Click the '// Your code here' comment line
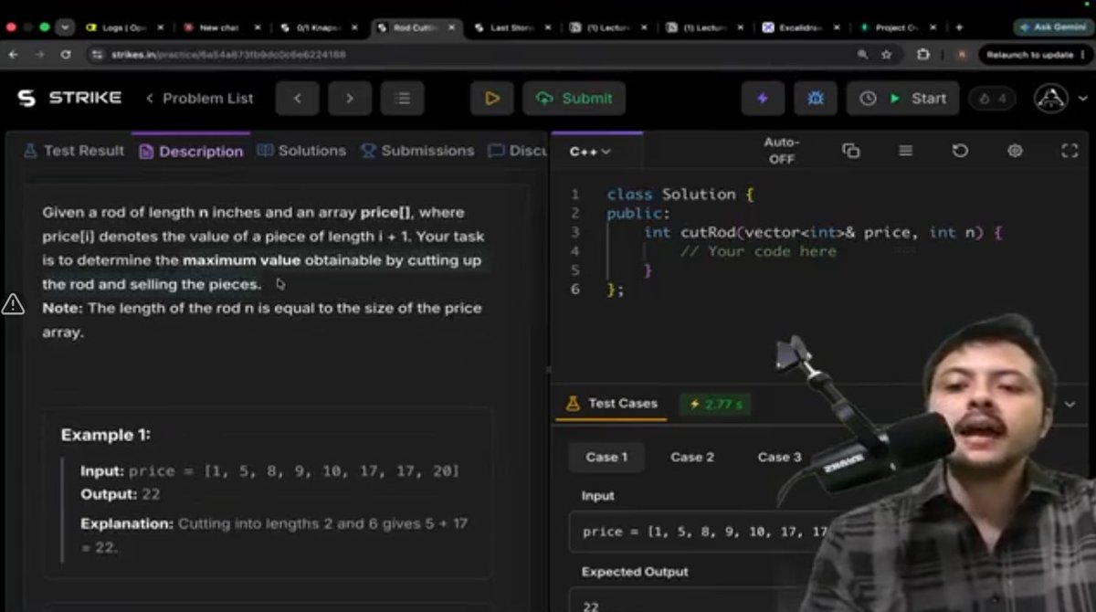Screen dimensions: 1096x612 pos(758,251)
